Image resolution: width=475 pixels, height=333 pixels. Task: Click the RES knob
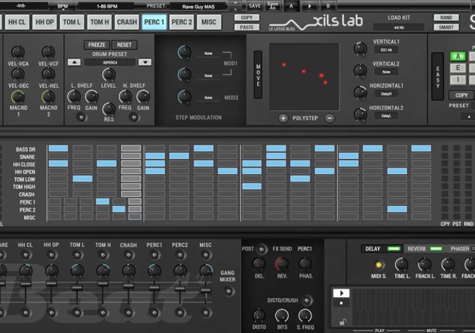[x=109, y=109]
